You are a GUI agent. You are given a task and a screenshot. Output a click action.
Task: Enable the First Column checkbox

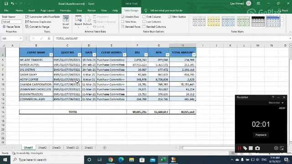click(144, 17)
